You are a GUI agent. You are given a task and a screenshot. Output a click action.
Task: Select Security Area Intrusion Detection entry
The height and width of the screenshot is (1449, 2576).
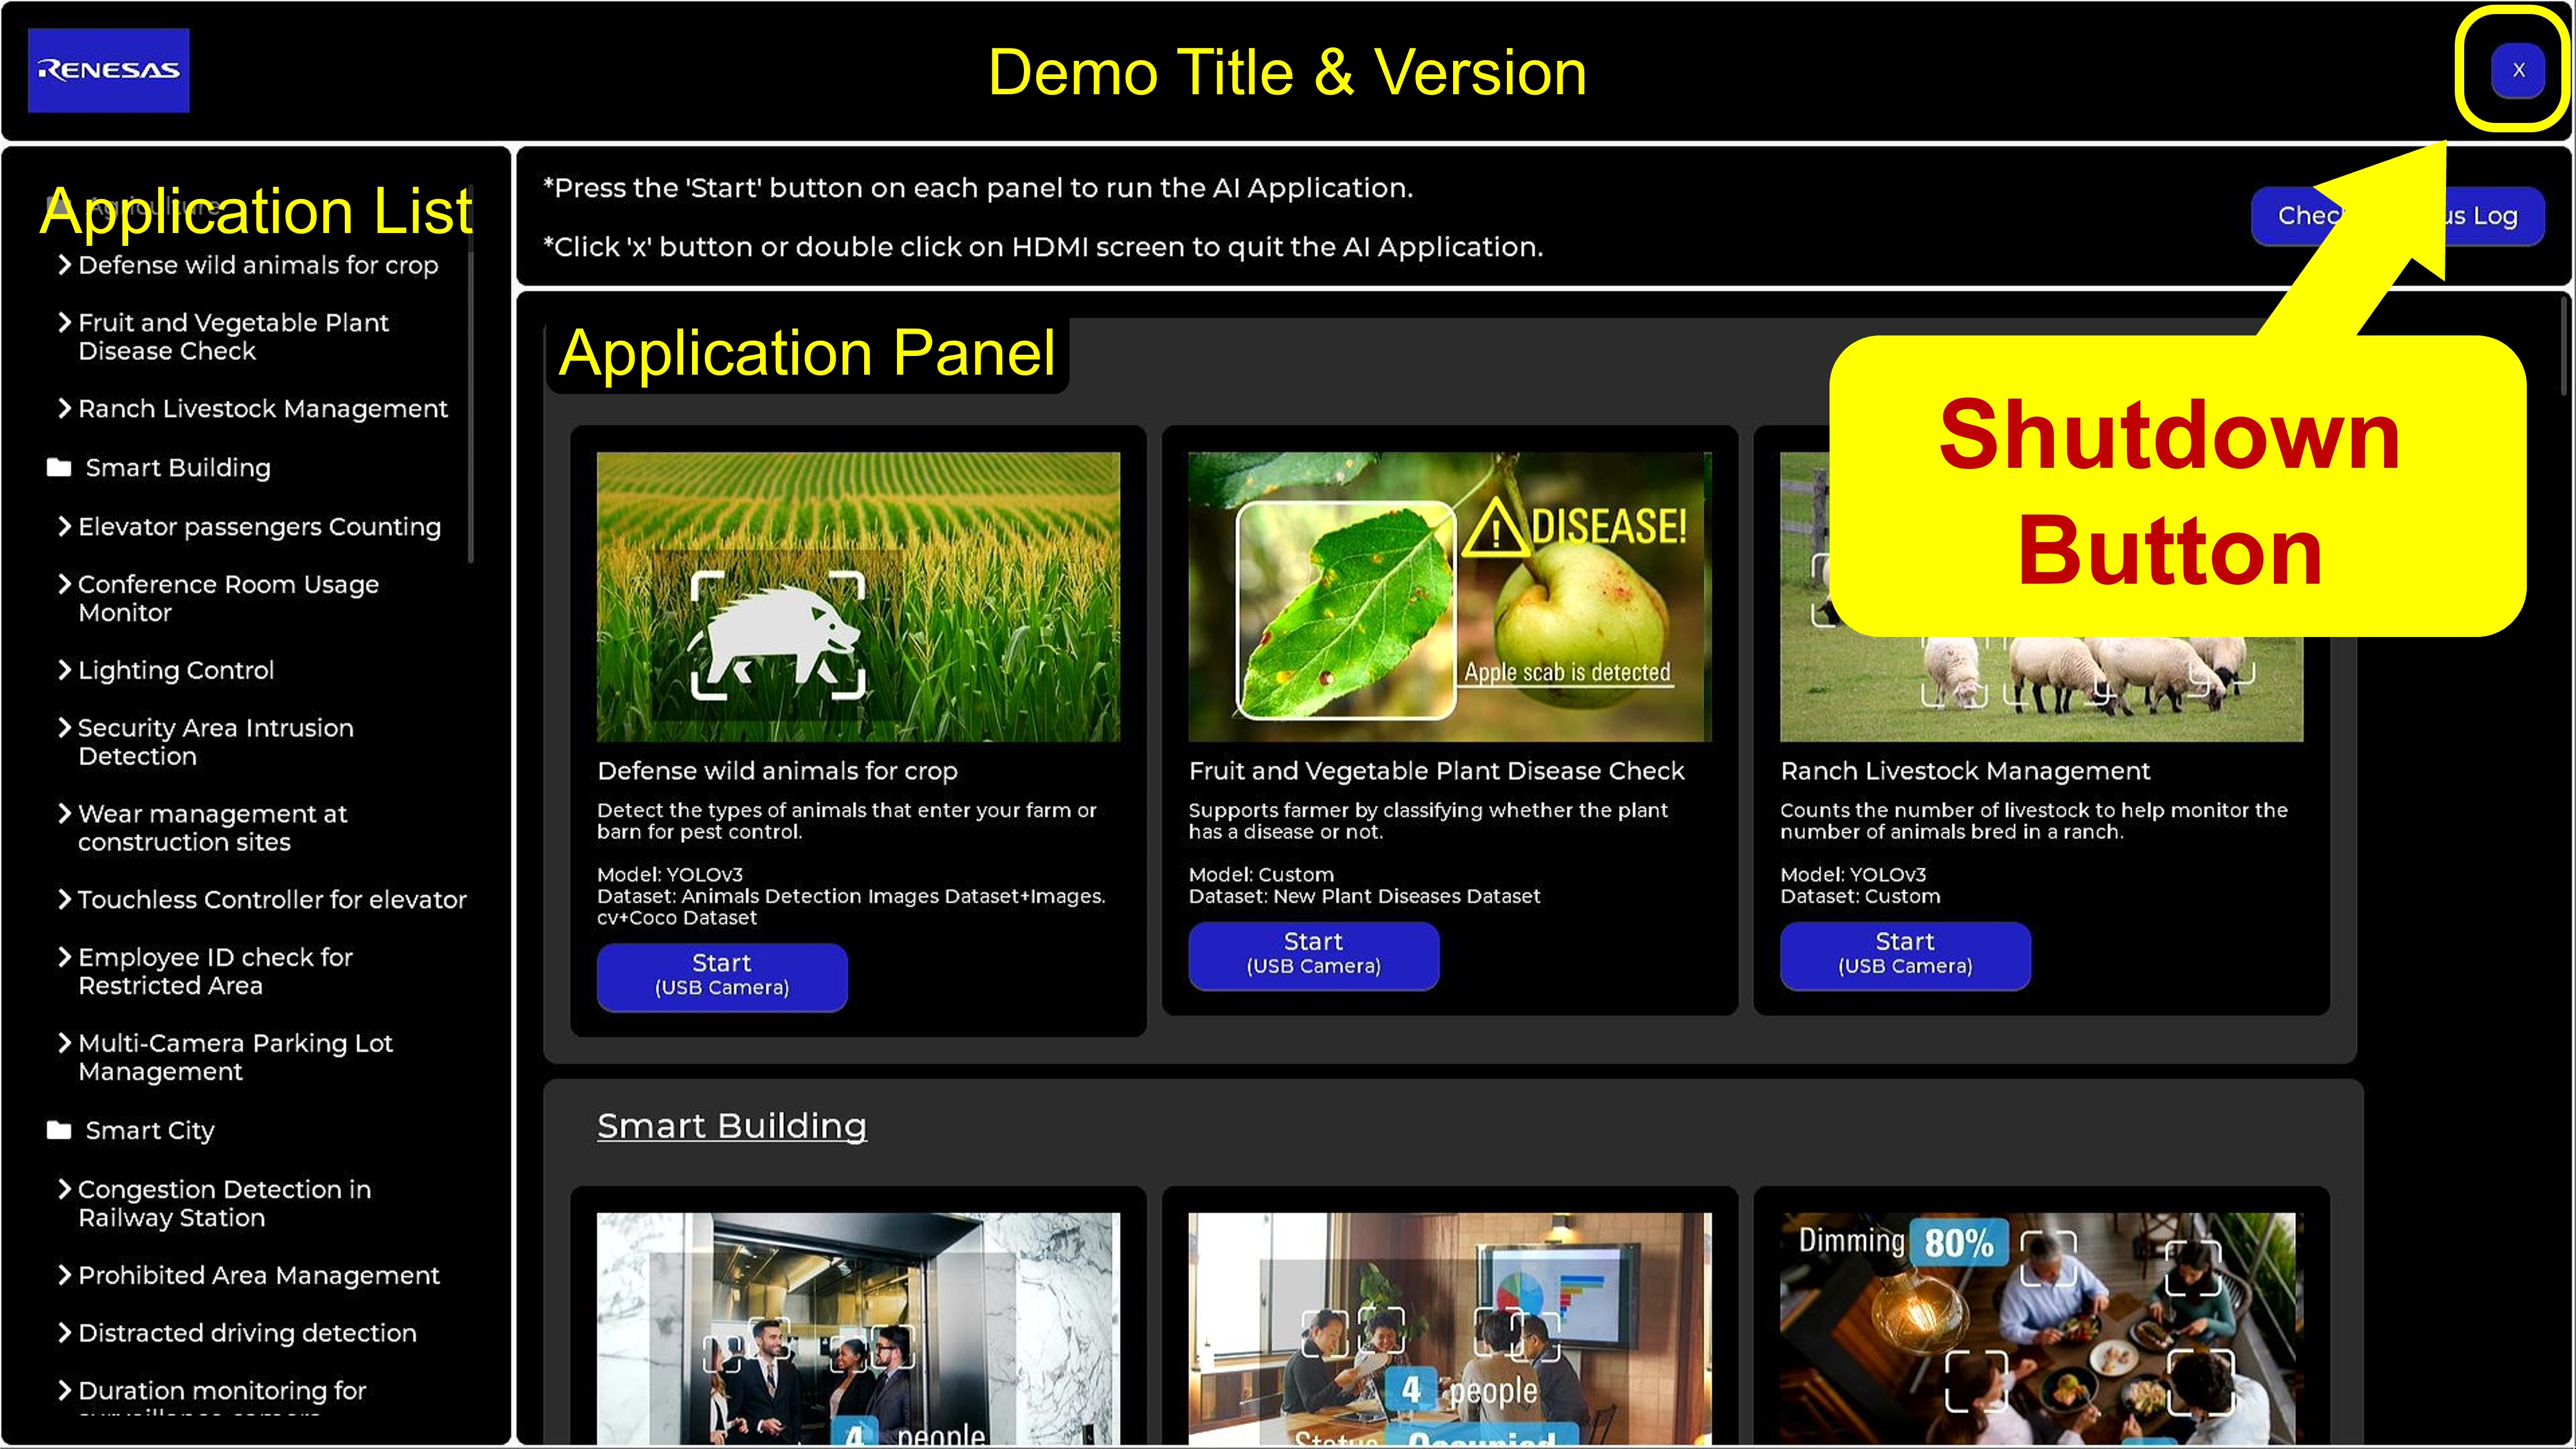coord(215,741)
